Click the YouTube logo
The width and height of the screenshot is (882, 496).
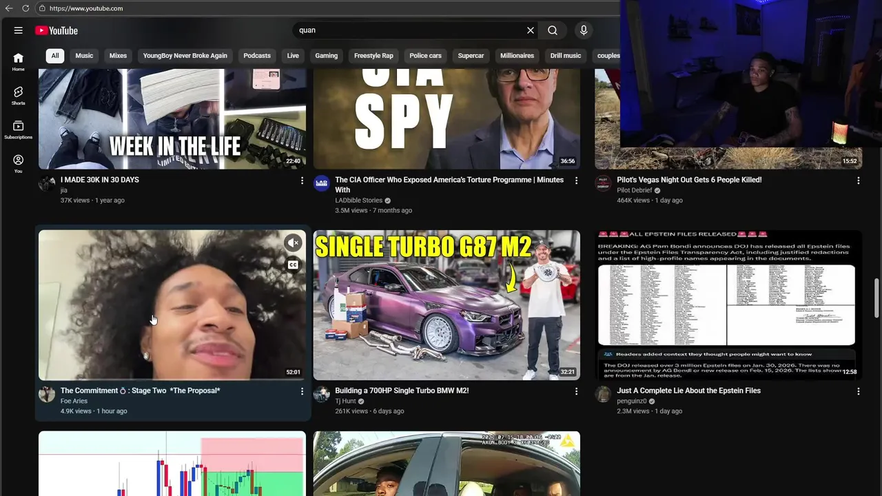[57, 30]
